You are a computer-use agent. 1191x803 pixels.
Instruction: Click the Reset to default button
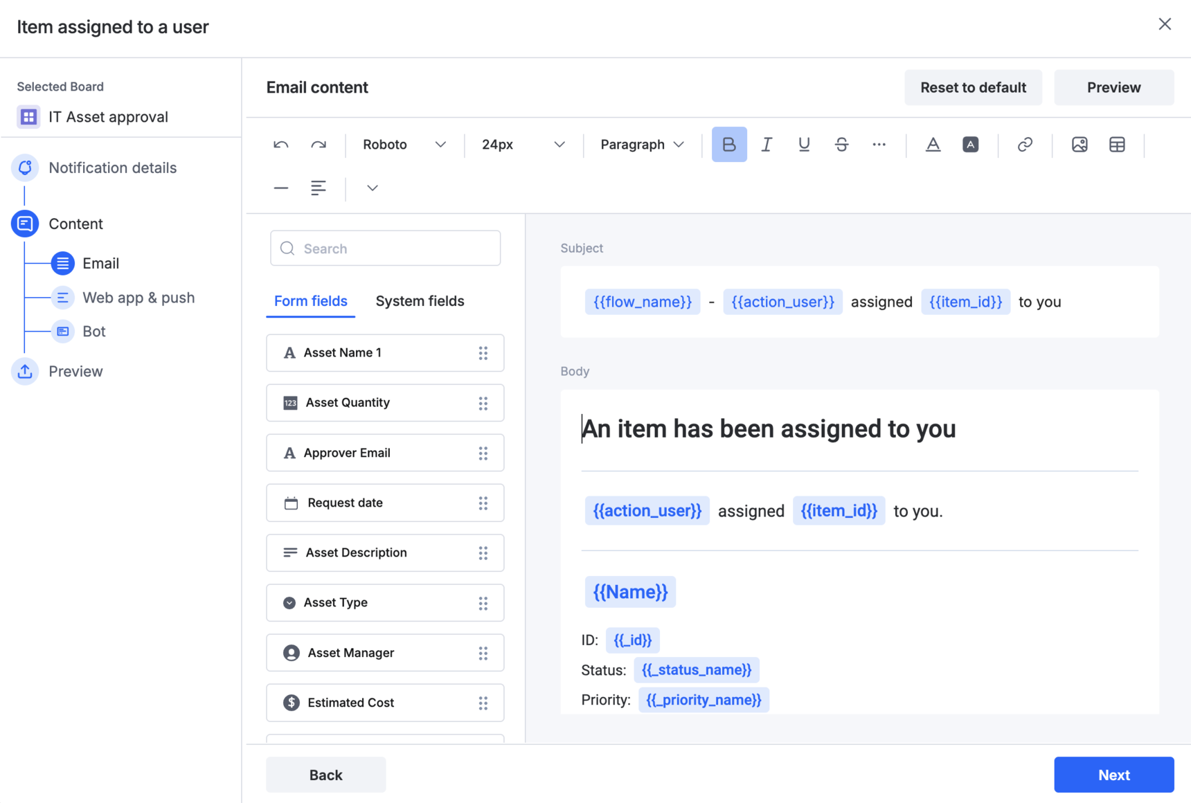972,88
